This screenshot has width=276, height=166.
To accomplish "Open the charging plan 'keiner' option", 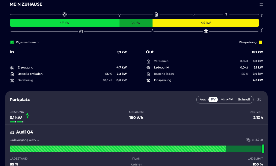I will point(136,164).
